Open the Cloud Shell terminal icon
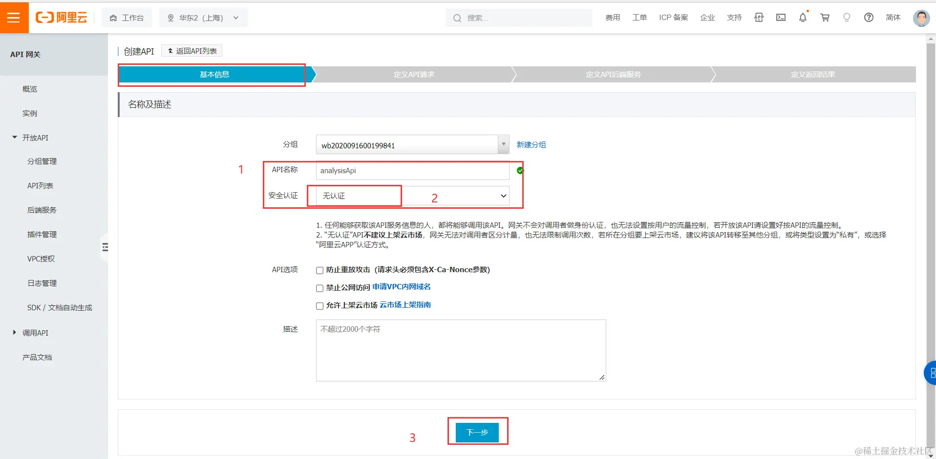Image resolution: width=936 pixels, height=459 pixels. (781, 18)
